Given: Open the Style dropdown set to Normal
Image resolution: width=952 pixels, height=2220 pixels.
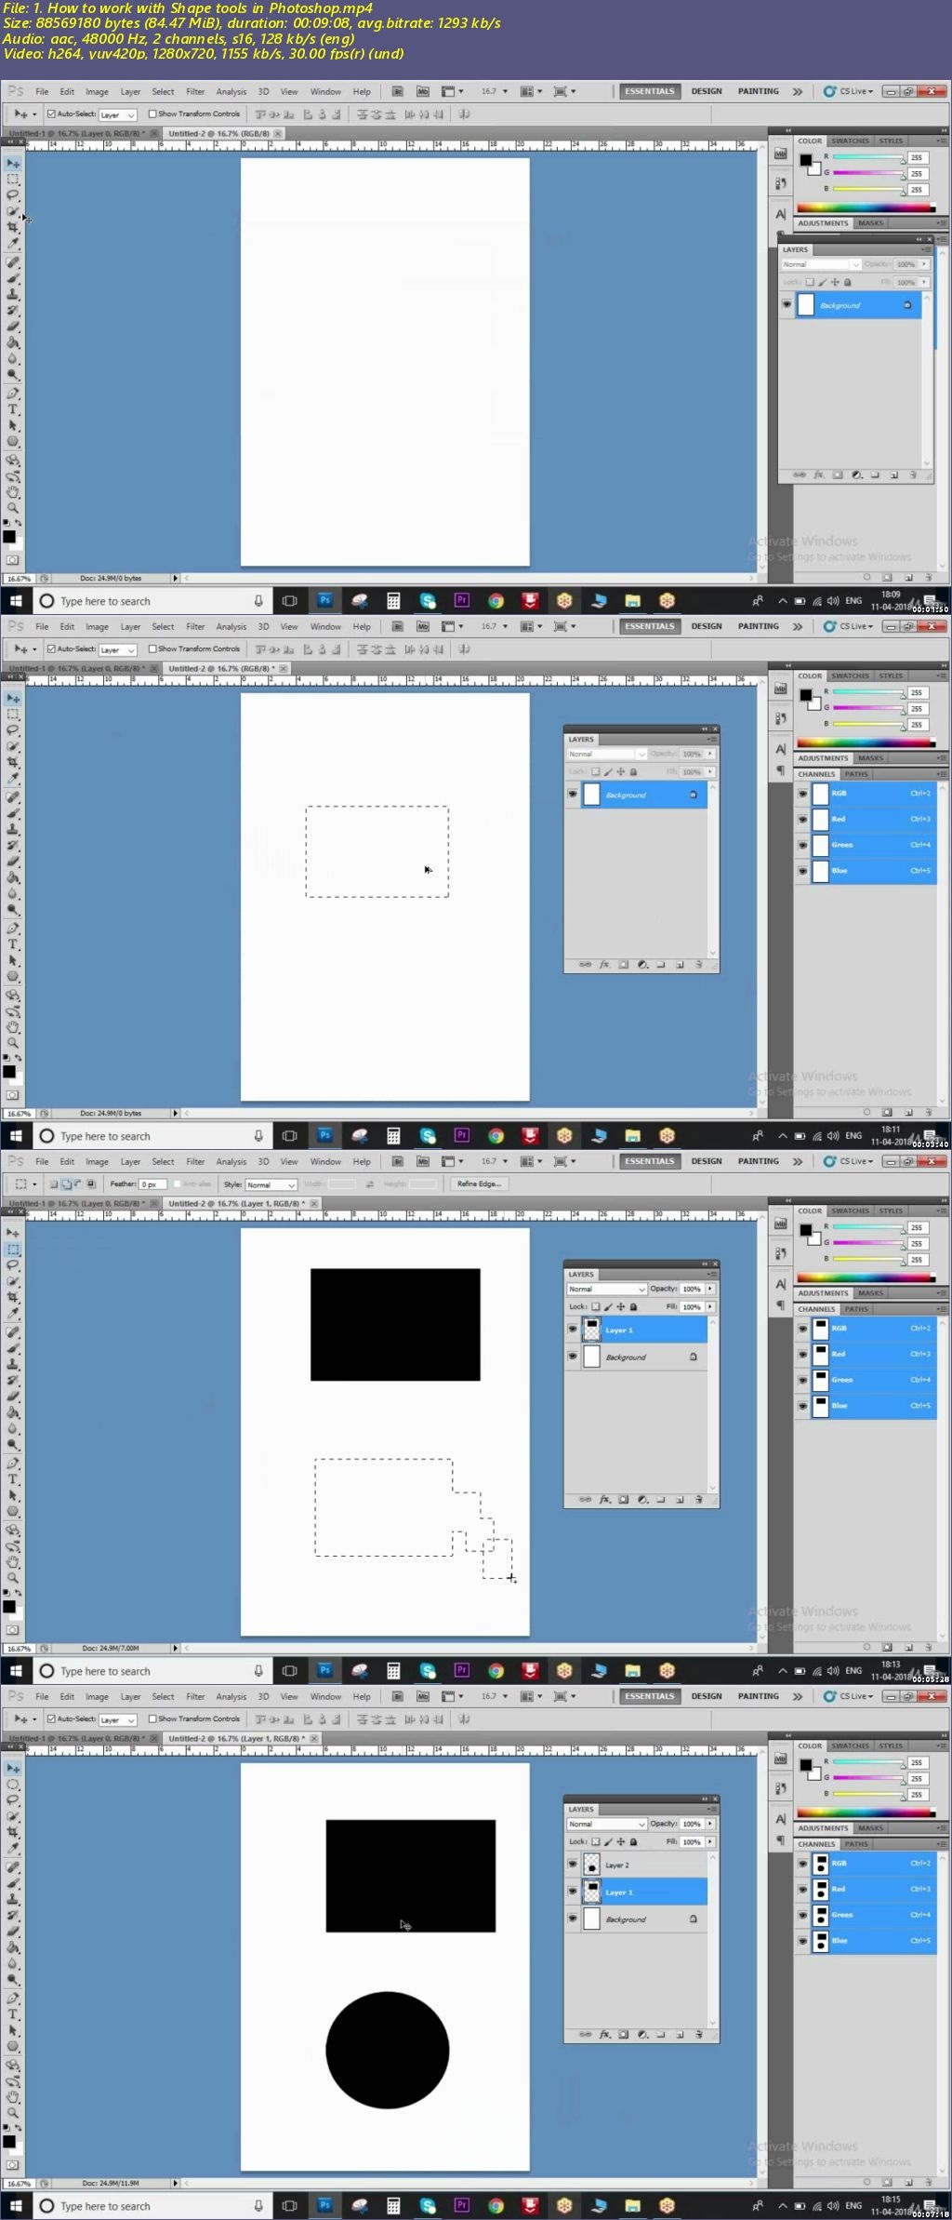Looking at the screenshot, I should click(271, 1184).
